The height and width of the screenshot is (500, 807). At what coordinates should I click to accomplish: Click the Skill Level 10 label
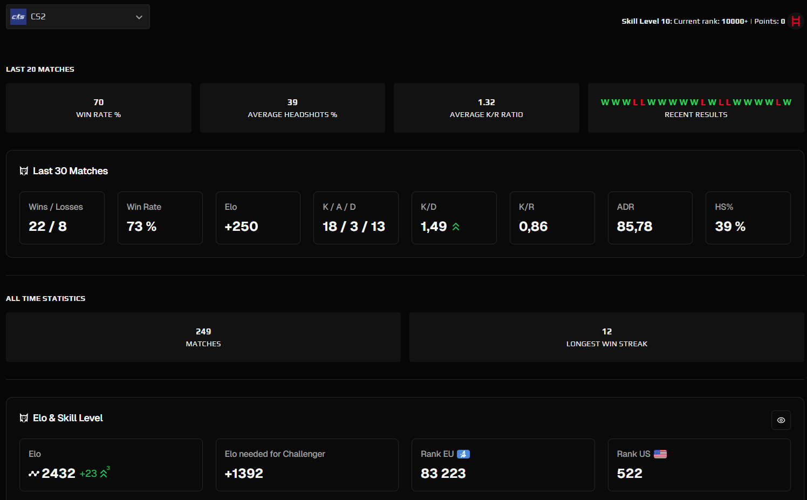tap(646, 21)
